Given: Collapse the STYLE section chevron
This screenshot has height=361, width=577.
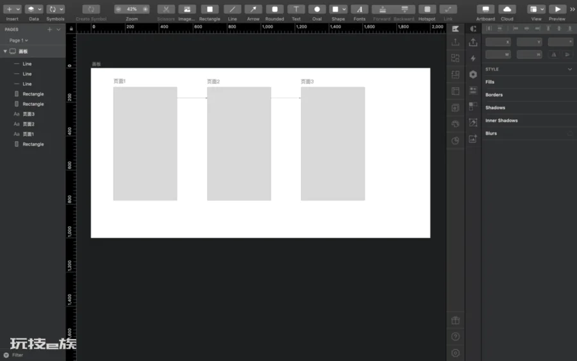Looking at the screenshot, I should [570, 69].
